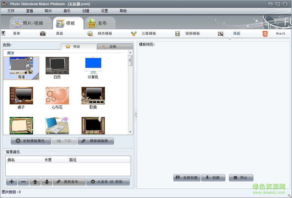Select the 网页模板 (web template) icon
292x198 pixels.
91,34
